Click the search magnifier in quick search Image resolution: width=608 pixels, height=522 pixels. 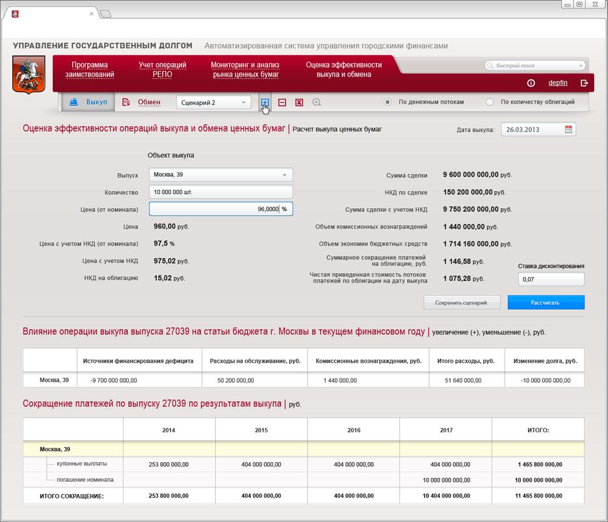coord(490,66)
